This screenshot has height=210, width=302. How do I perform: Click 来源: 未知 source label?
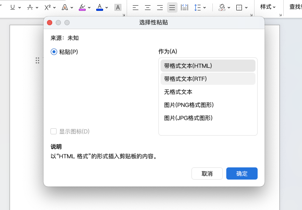coord(64,38)
